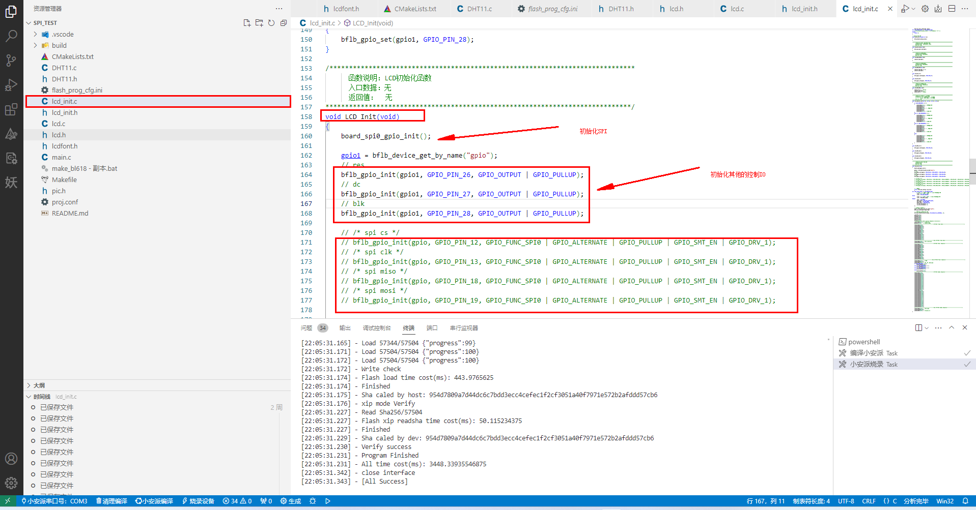Maximize the terminal panel size

(x=952, y=328)
